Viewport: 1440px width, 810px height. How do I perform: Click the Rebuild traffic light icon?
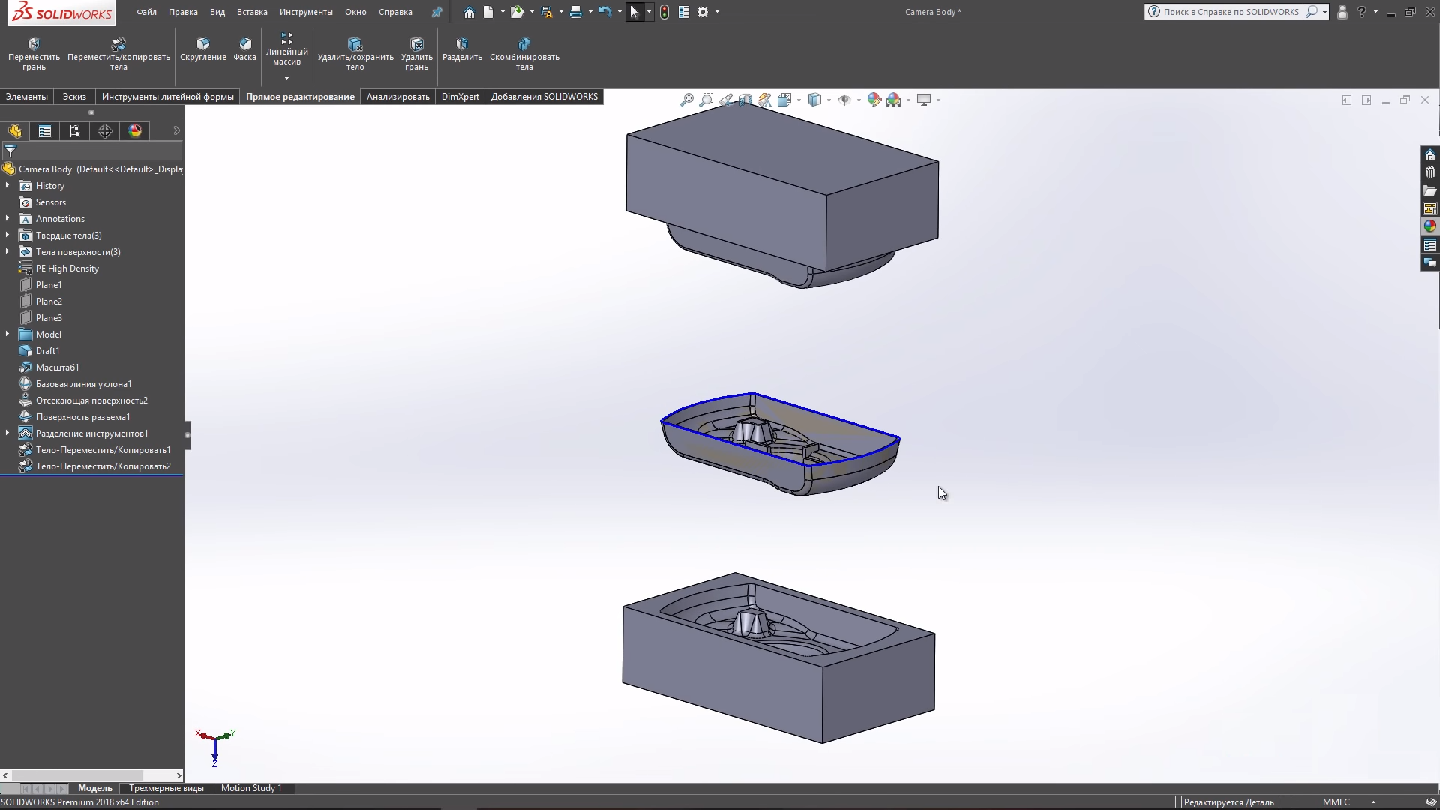(664, 12)
